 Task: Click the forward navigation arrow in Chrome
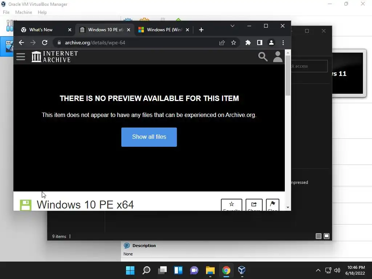33,43
